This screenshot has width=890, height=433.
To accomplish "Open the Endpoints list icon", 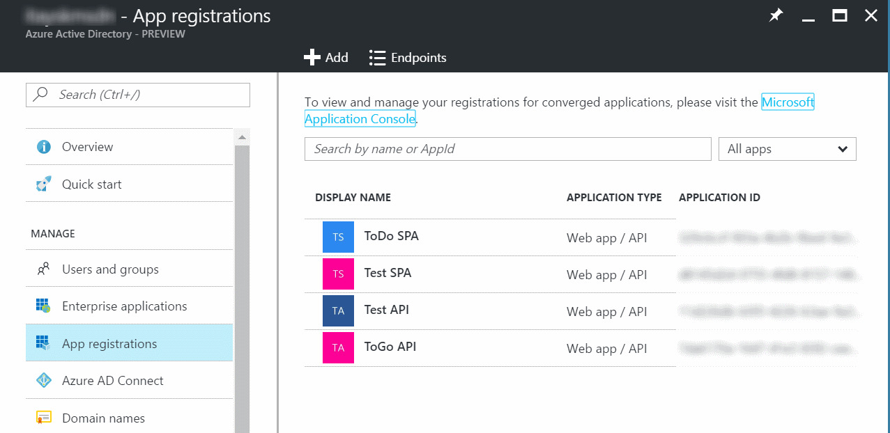I will coord(377,58).
